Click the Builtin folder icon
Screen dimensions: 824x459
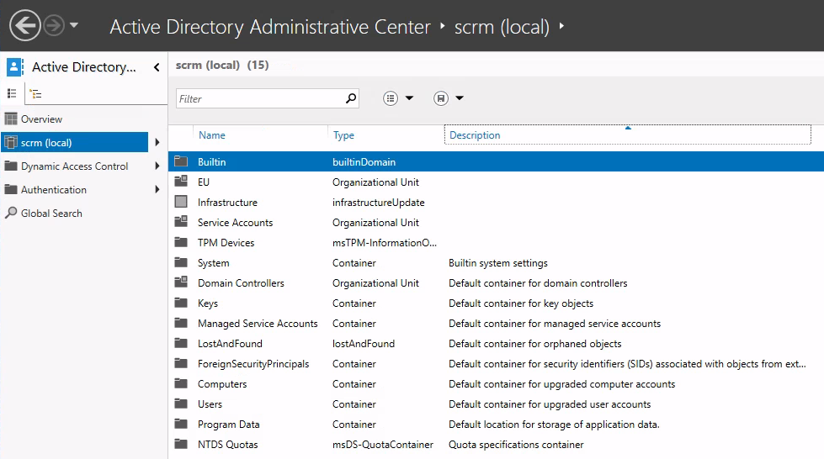pyautogui.click(x=181, y=161)
